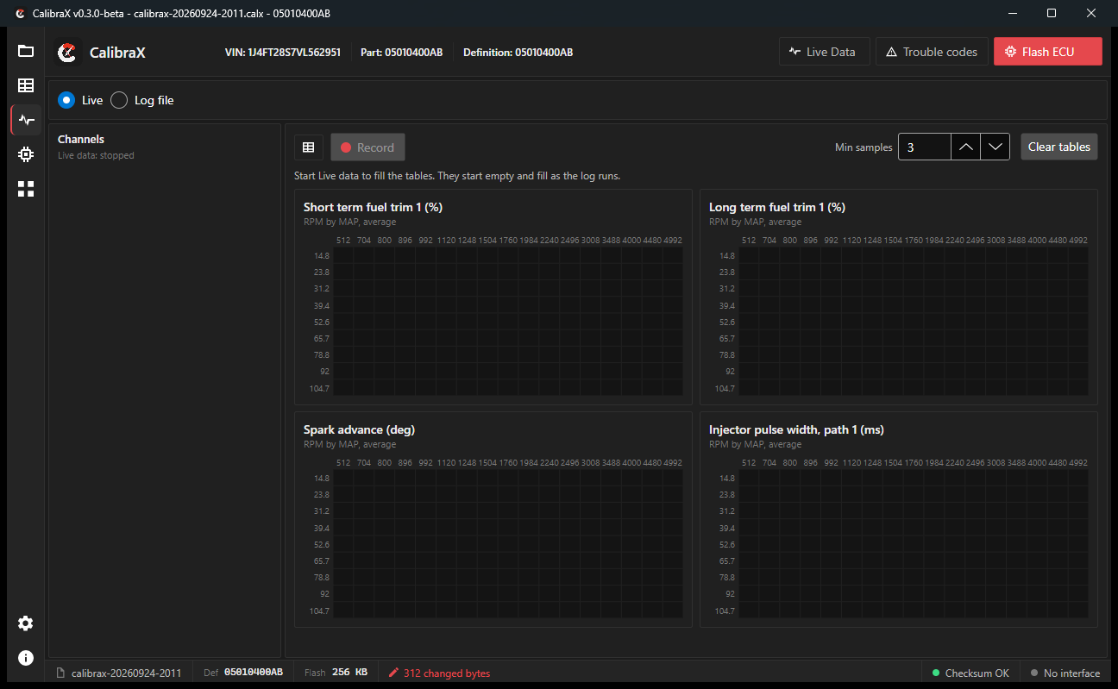Click Checksum OK status indicator
1118x689 pixels.
[970, 673]
